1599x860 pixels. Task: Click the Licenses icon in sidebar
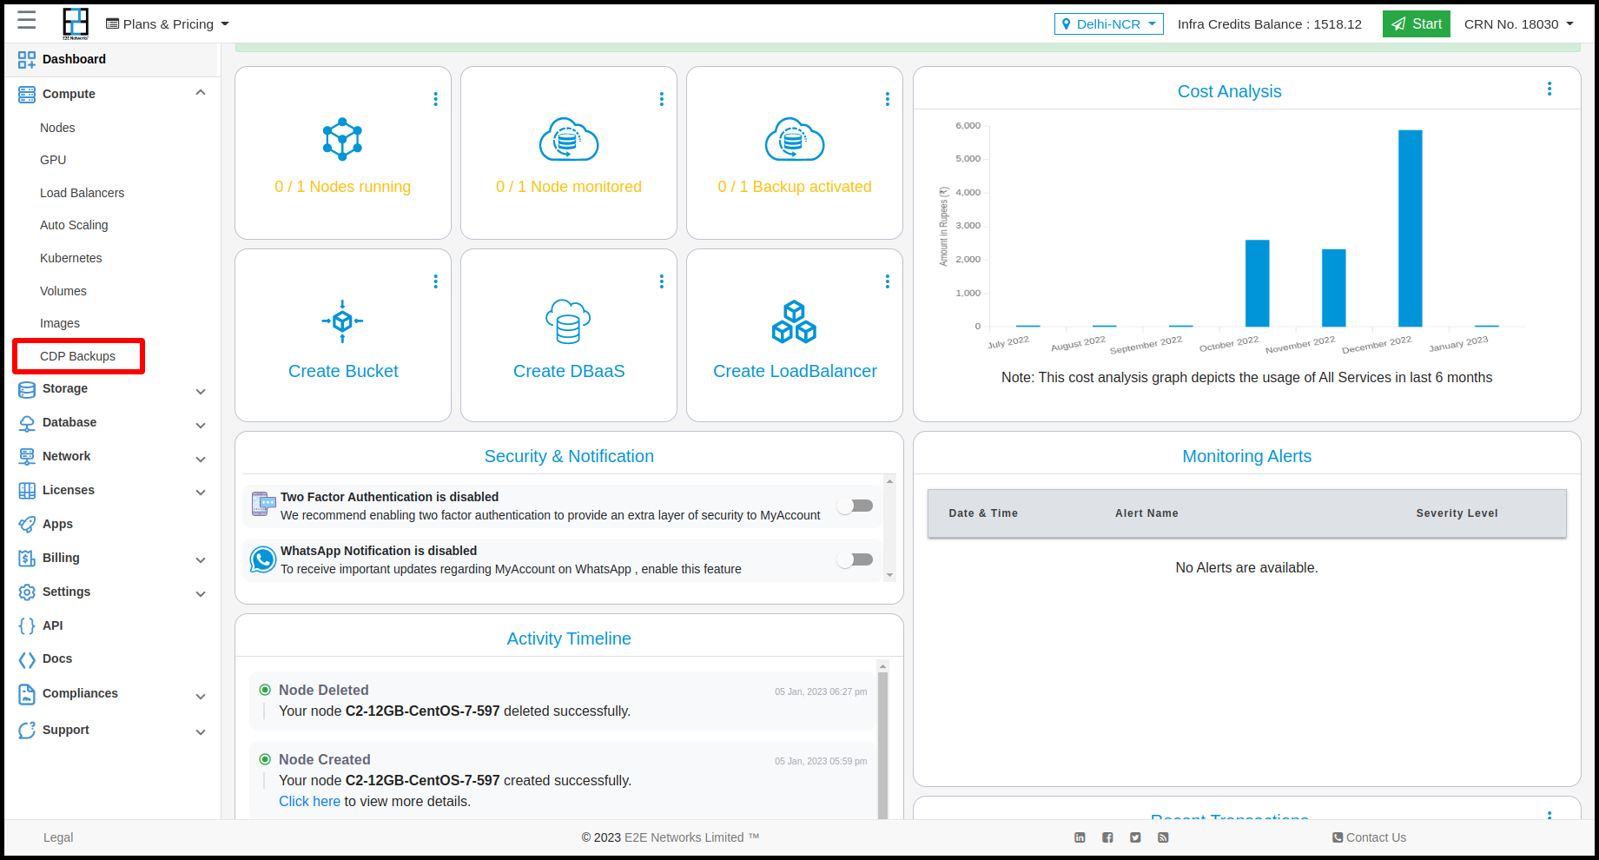pyautogui.click(x=27, y=491)
